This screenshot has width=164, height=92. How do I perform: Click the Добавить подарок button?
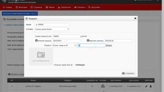16,74
